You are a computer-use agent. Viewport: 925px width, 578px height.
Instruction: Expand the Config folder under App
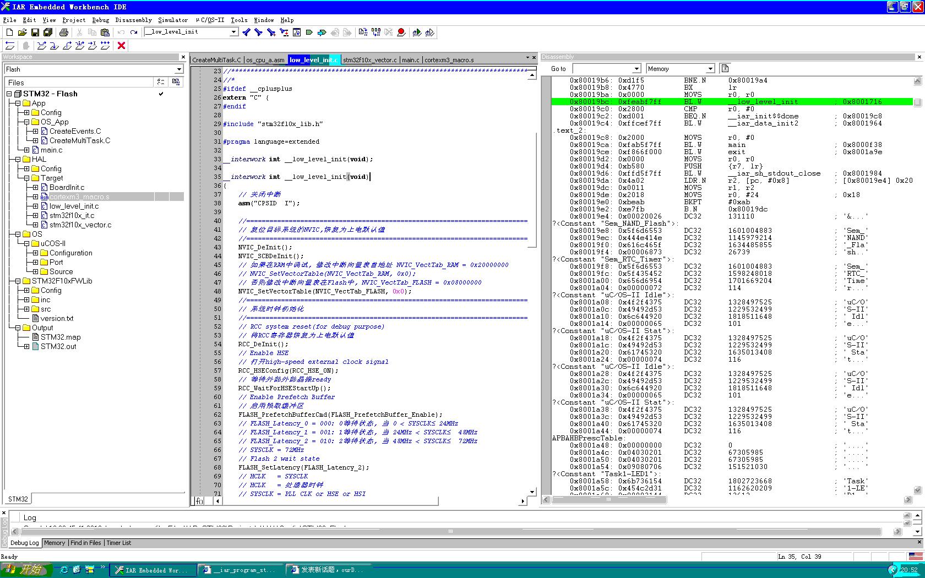tap(27, 113)
